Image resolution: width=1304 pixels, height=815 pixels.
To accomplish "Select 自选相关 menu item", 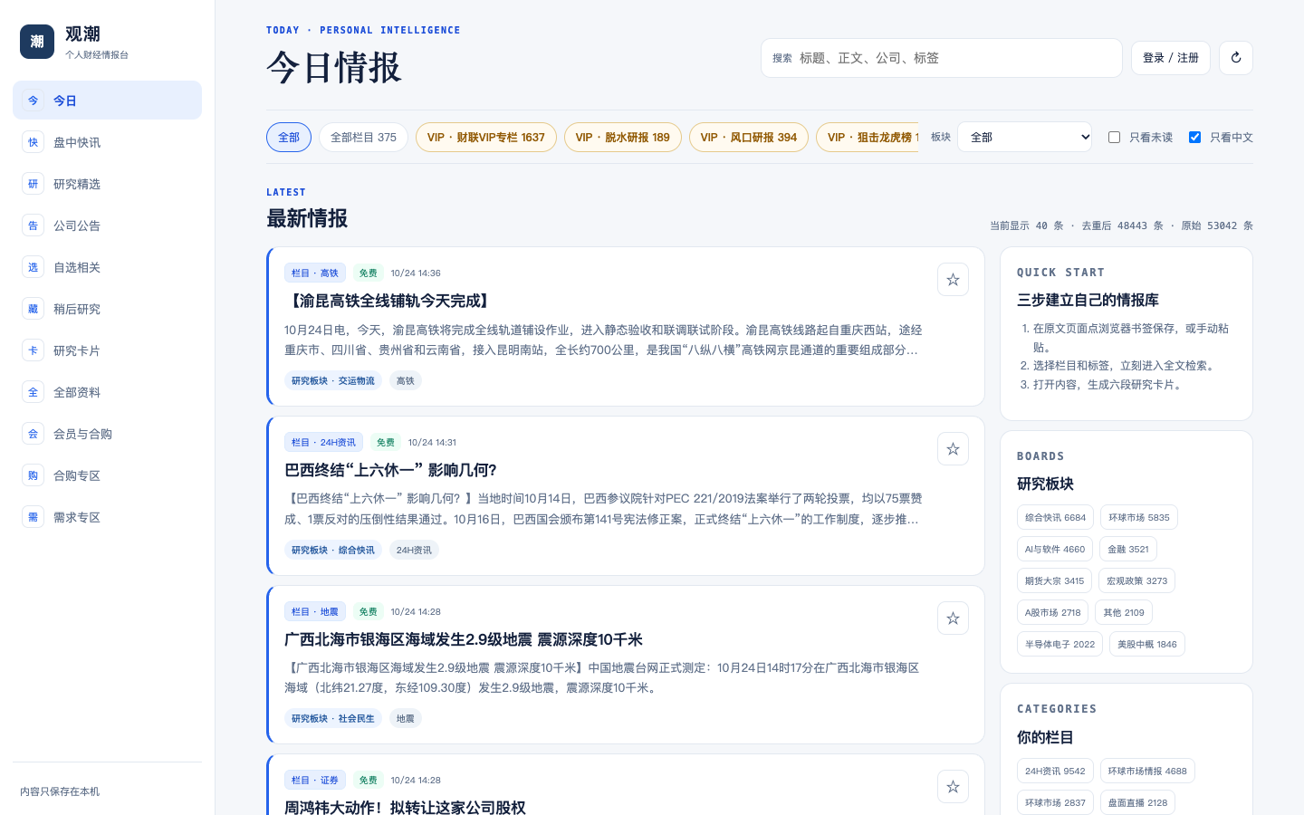I will coord(107,267).
